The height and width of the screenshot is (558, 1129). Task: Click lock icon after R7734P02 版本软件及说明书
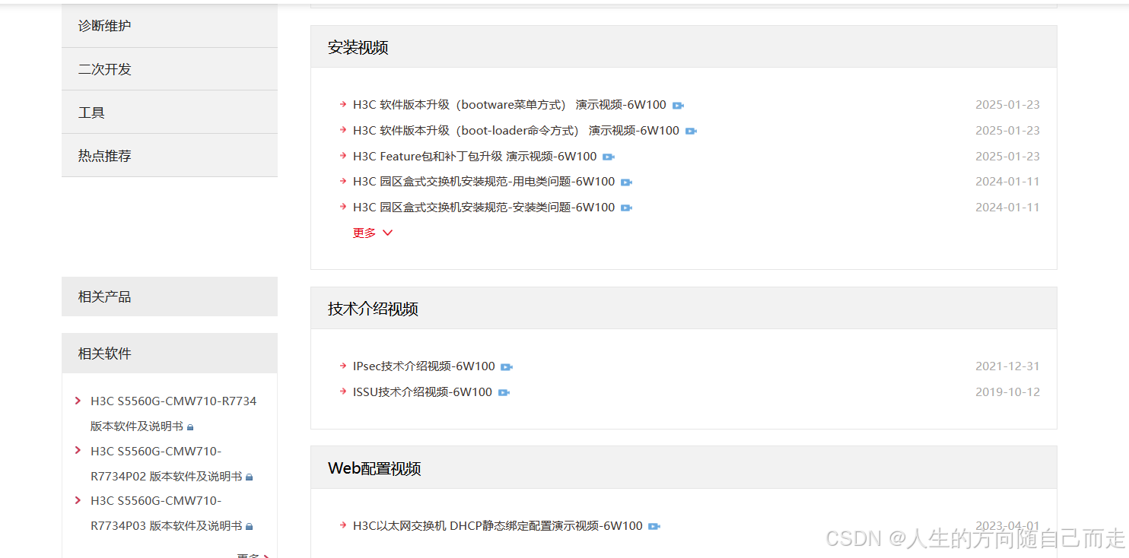point(249,477)
